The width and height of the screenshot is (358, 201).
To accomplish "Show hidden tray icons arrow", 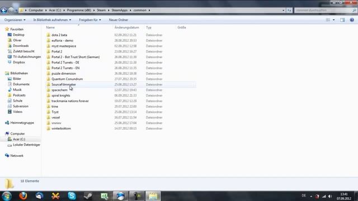I will pos(311,196).
